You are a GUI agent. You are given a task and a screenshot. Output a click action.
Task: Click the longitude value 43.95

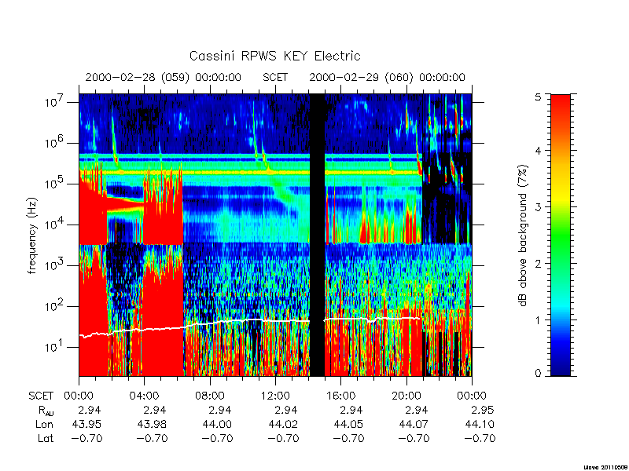coord(86,424)
